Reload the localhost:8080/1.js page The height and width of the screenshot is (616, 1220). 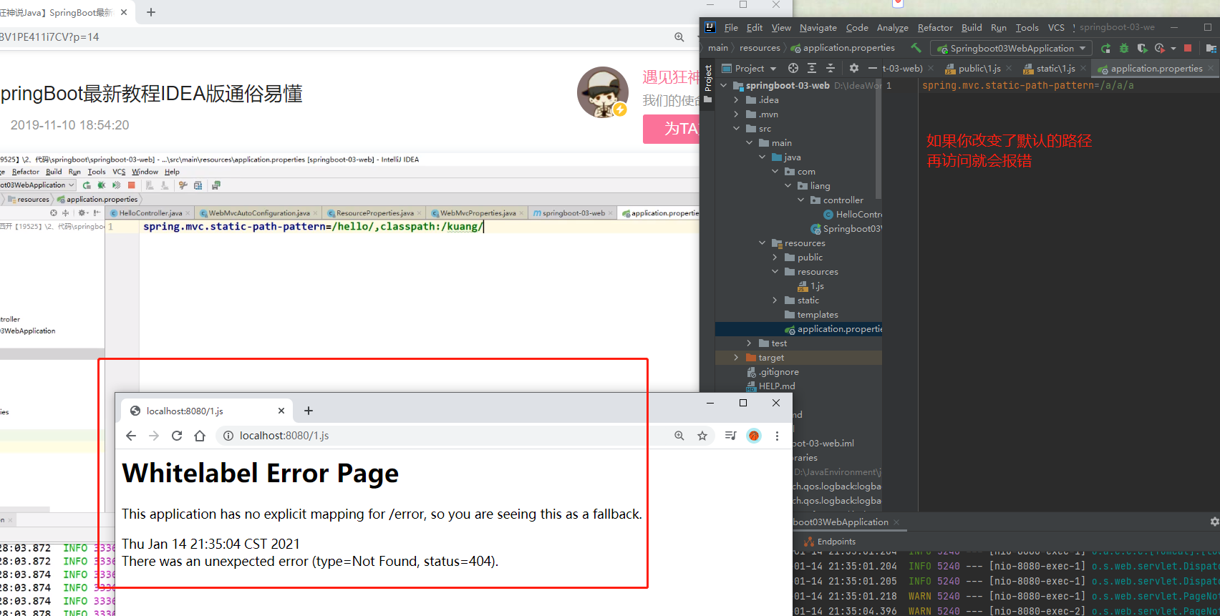pos(177,436)
